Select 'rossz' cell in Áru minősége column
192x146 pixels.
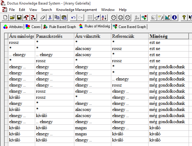(x=21, y=42)
